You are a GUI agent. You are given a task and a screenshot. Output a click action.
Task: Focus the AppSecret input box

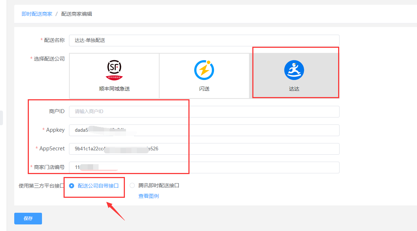(248, 149)
